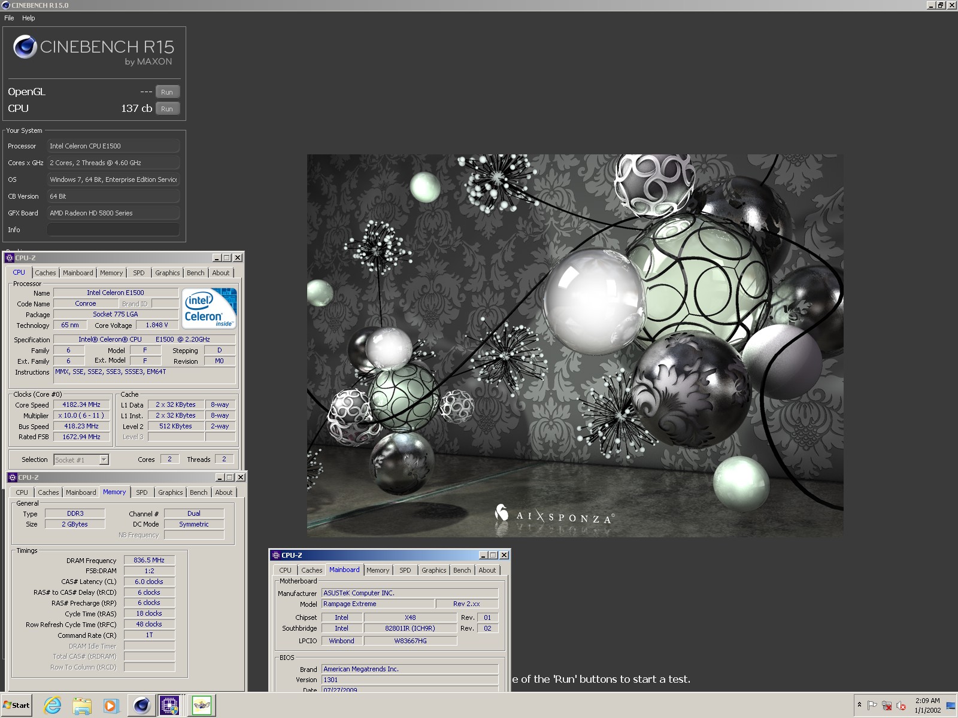Run the CPU benchmark
The height and width of the screenshot is (718, 958).
tap(167, 108)
